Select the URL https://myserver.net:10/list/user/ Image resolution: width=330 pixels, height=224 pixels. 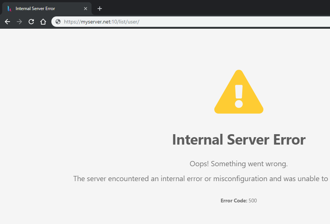point(102,22)
